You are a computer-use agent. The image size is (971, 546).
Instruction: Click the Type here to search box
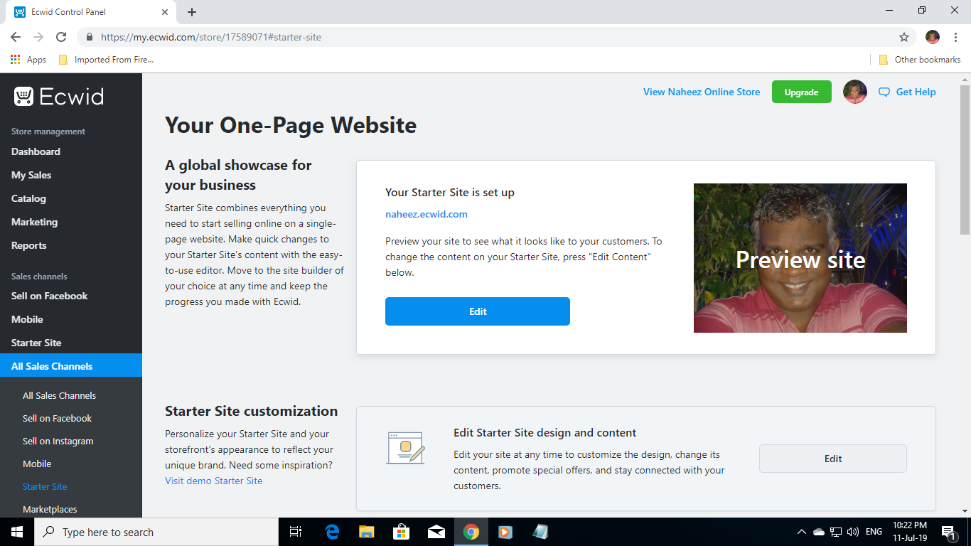click(156, 532)
